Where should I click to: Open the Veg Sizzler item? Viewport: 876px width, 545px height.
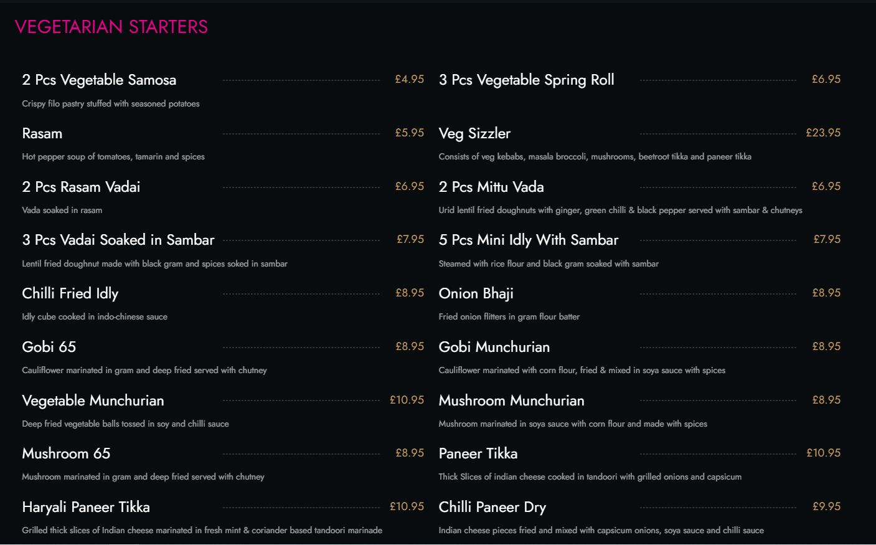(474, 133)
